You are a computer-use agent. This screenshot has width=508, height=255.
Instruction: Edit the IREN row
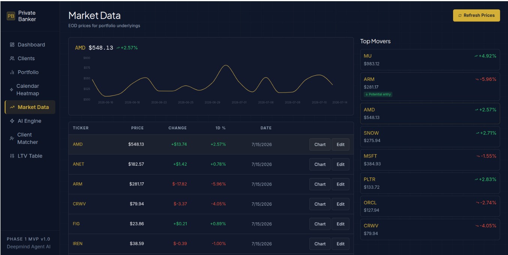pyautogui.click(x=340, y=244)
